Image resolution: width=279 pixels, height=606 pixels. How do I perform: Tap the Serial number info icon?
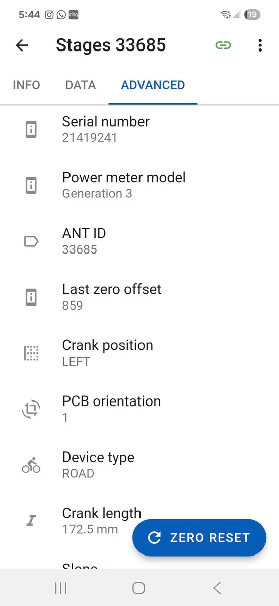tap(31, 130)
